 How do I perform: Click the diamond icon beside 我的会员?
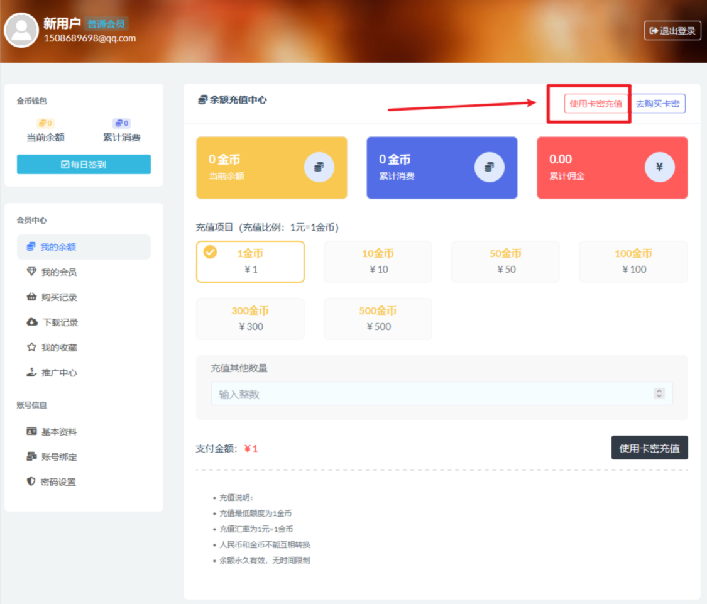31,272
